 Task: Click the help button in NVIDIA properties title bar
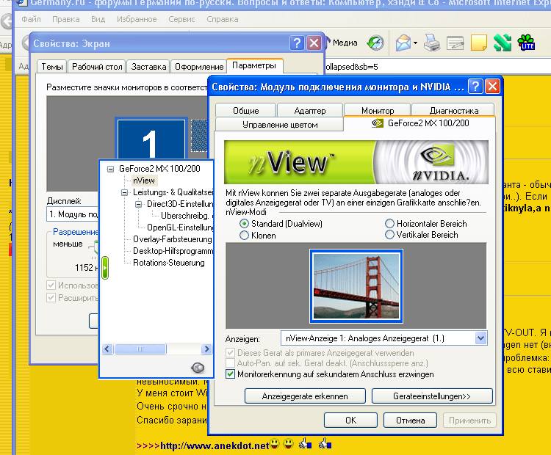tap(475, 86)
